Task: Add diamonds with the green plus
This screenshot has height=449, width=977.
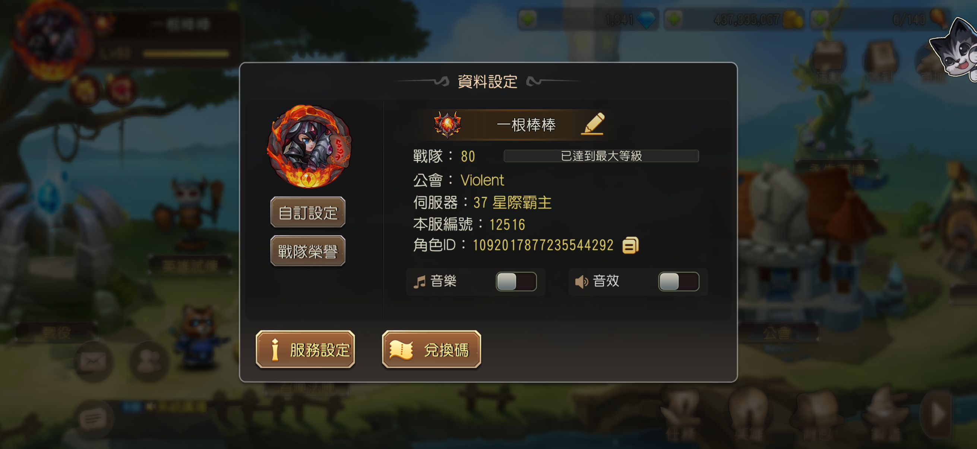Action: [528, 19]
